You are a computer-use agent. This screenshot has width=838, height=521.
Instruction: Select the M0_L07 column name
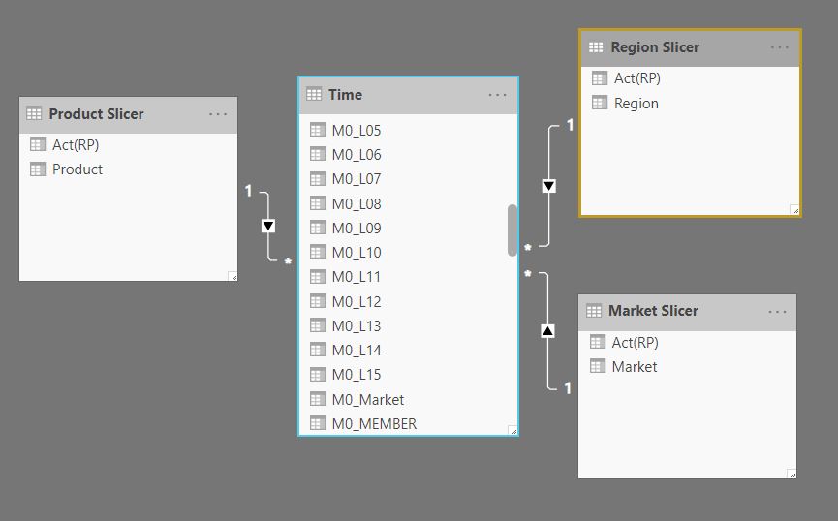(357, 179)
